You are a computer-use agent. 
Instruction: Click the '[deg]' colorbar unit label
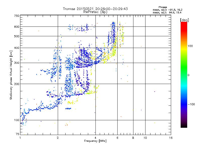click(x=184, y=20)
